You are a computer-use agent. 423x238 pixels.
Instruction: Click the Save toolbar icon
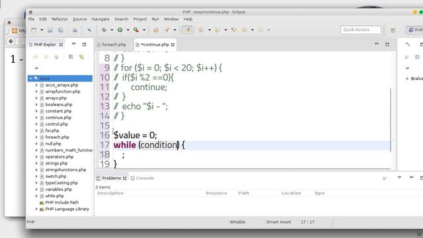(x=50, y=30)
